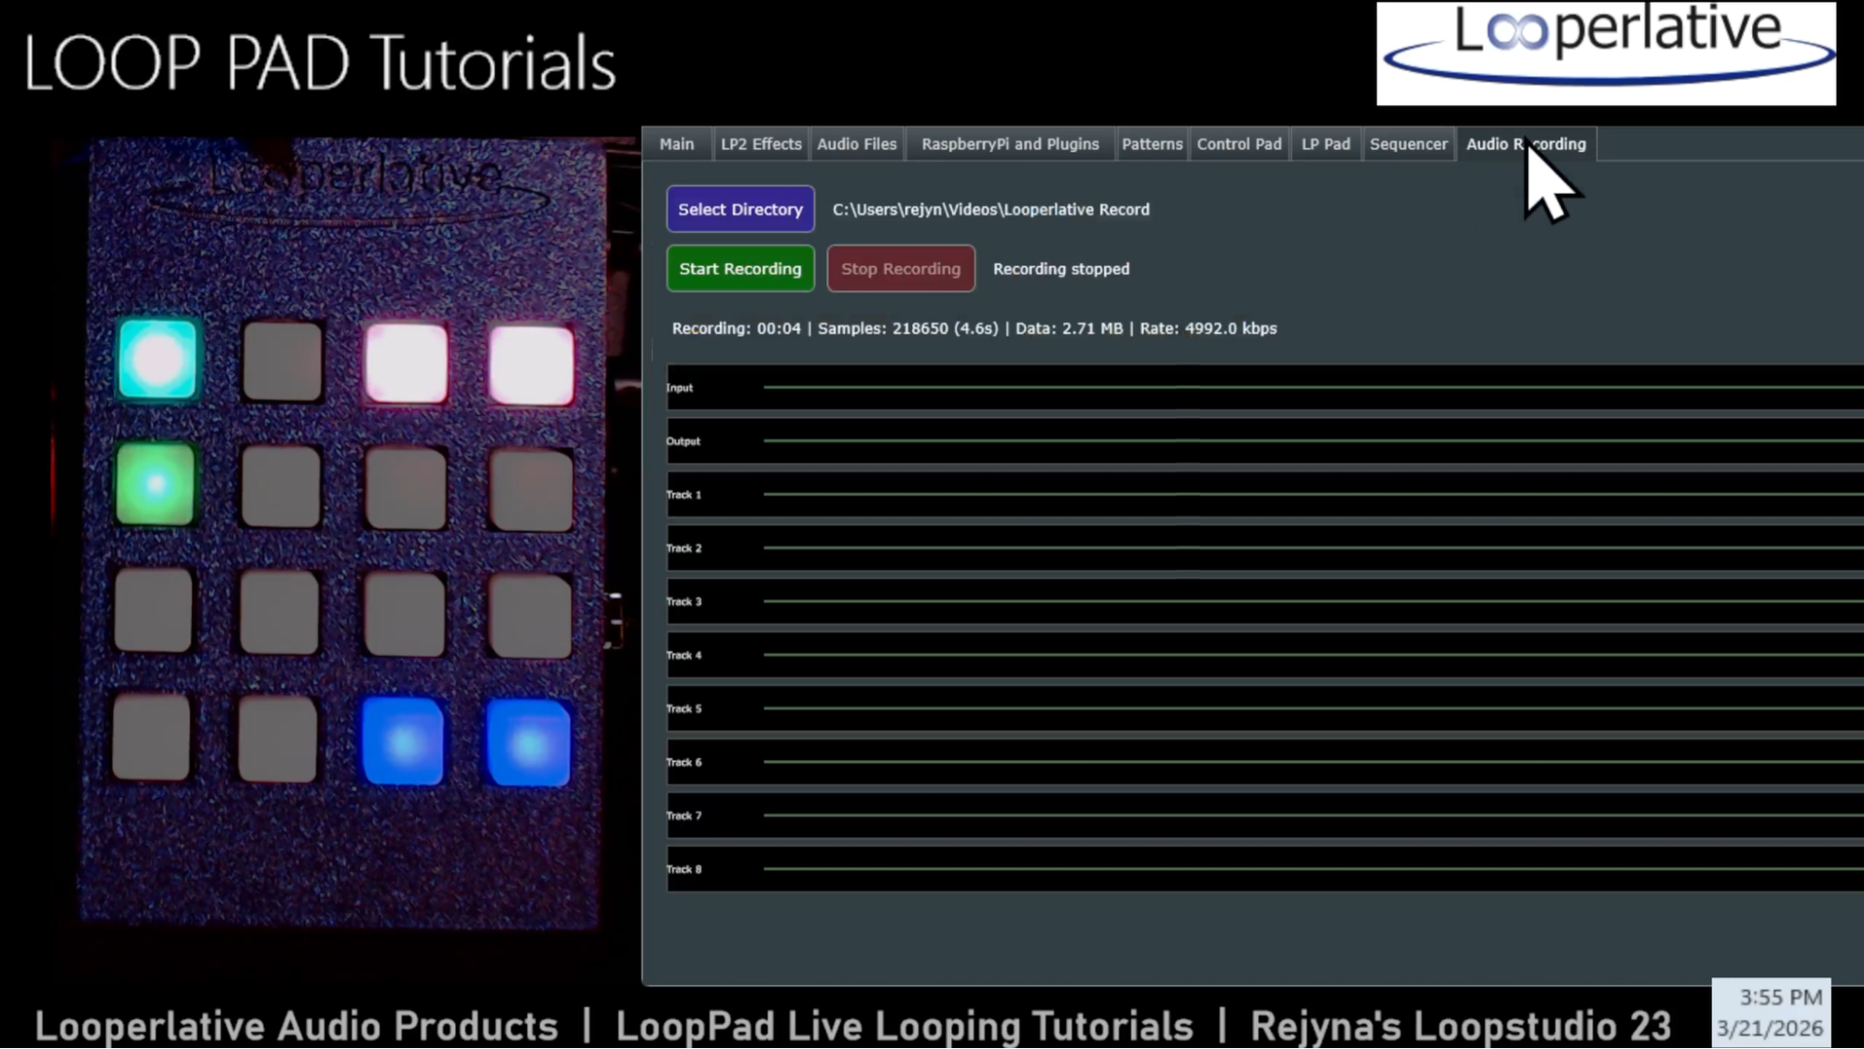Click the Track 8 label

point(683,869)
